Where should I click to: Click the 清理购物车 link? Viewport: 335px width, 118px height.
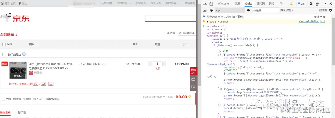pos(53,99)
